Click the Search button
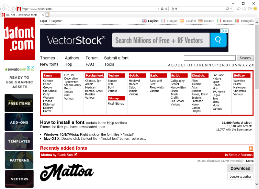Image resolution: width=259 pixels, height=189 pixels. click(245, 58)
